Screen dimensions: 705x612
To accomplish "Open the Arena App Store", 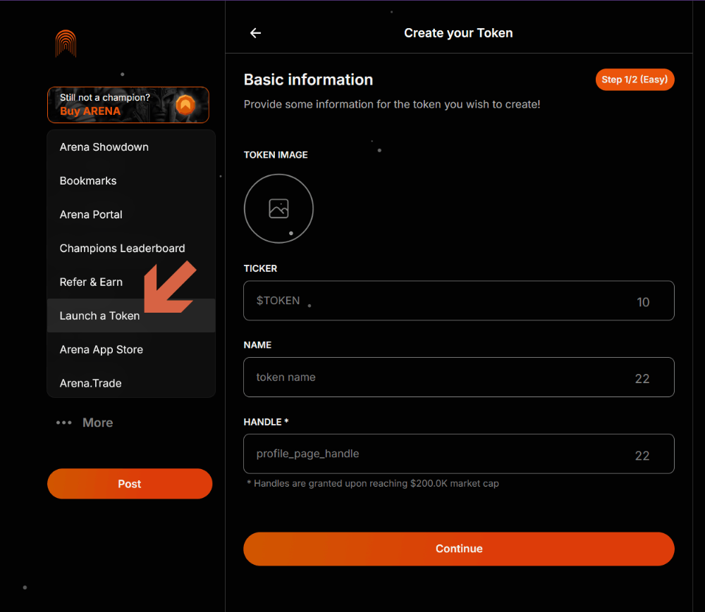I will click(101, 350).
